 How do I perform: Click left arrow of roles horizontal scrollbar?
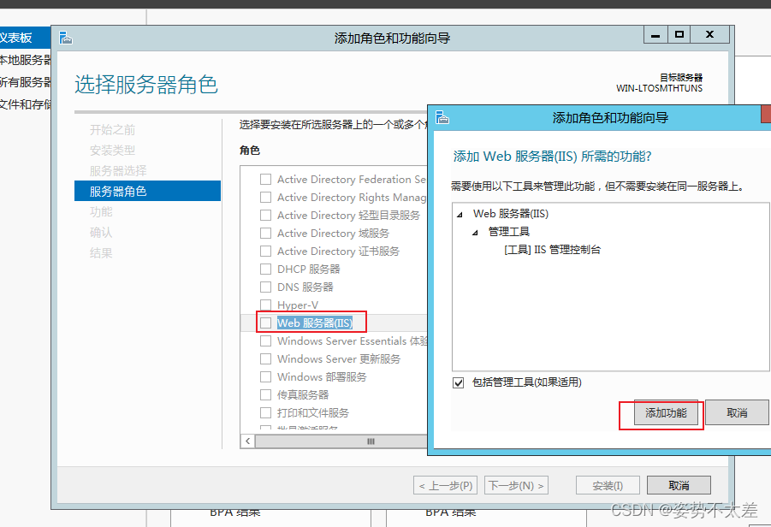click(x=248, y=441)
